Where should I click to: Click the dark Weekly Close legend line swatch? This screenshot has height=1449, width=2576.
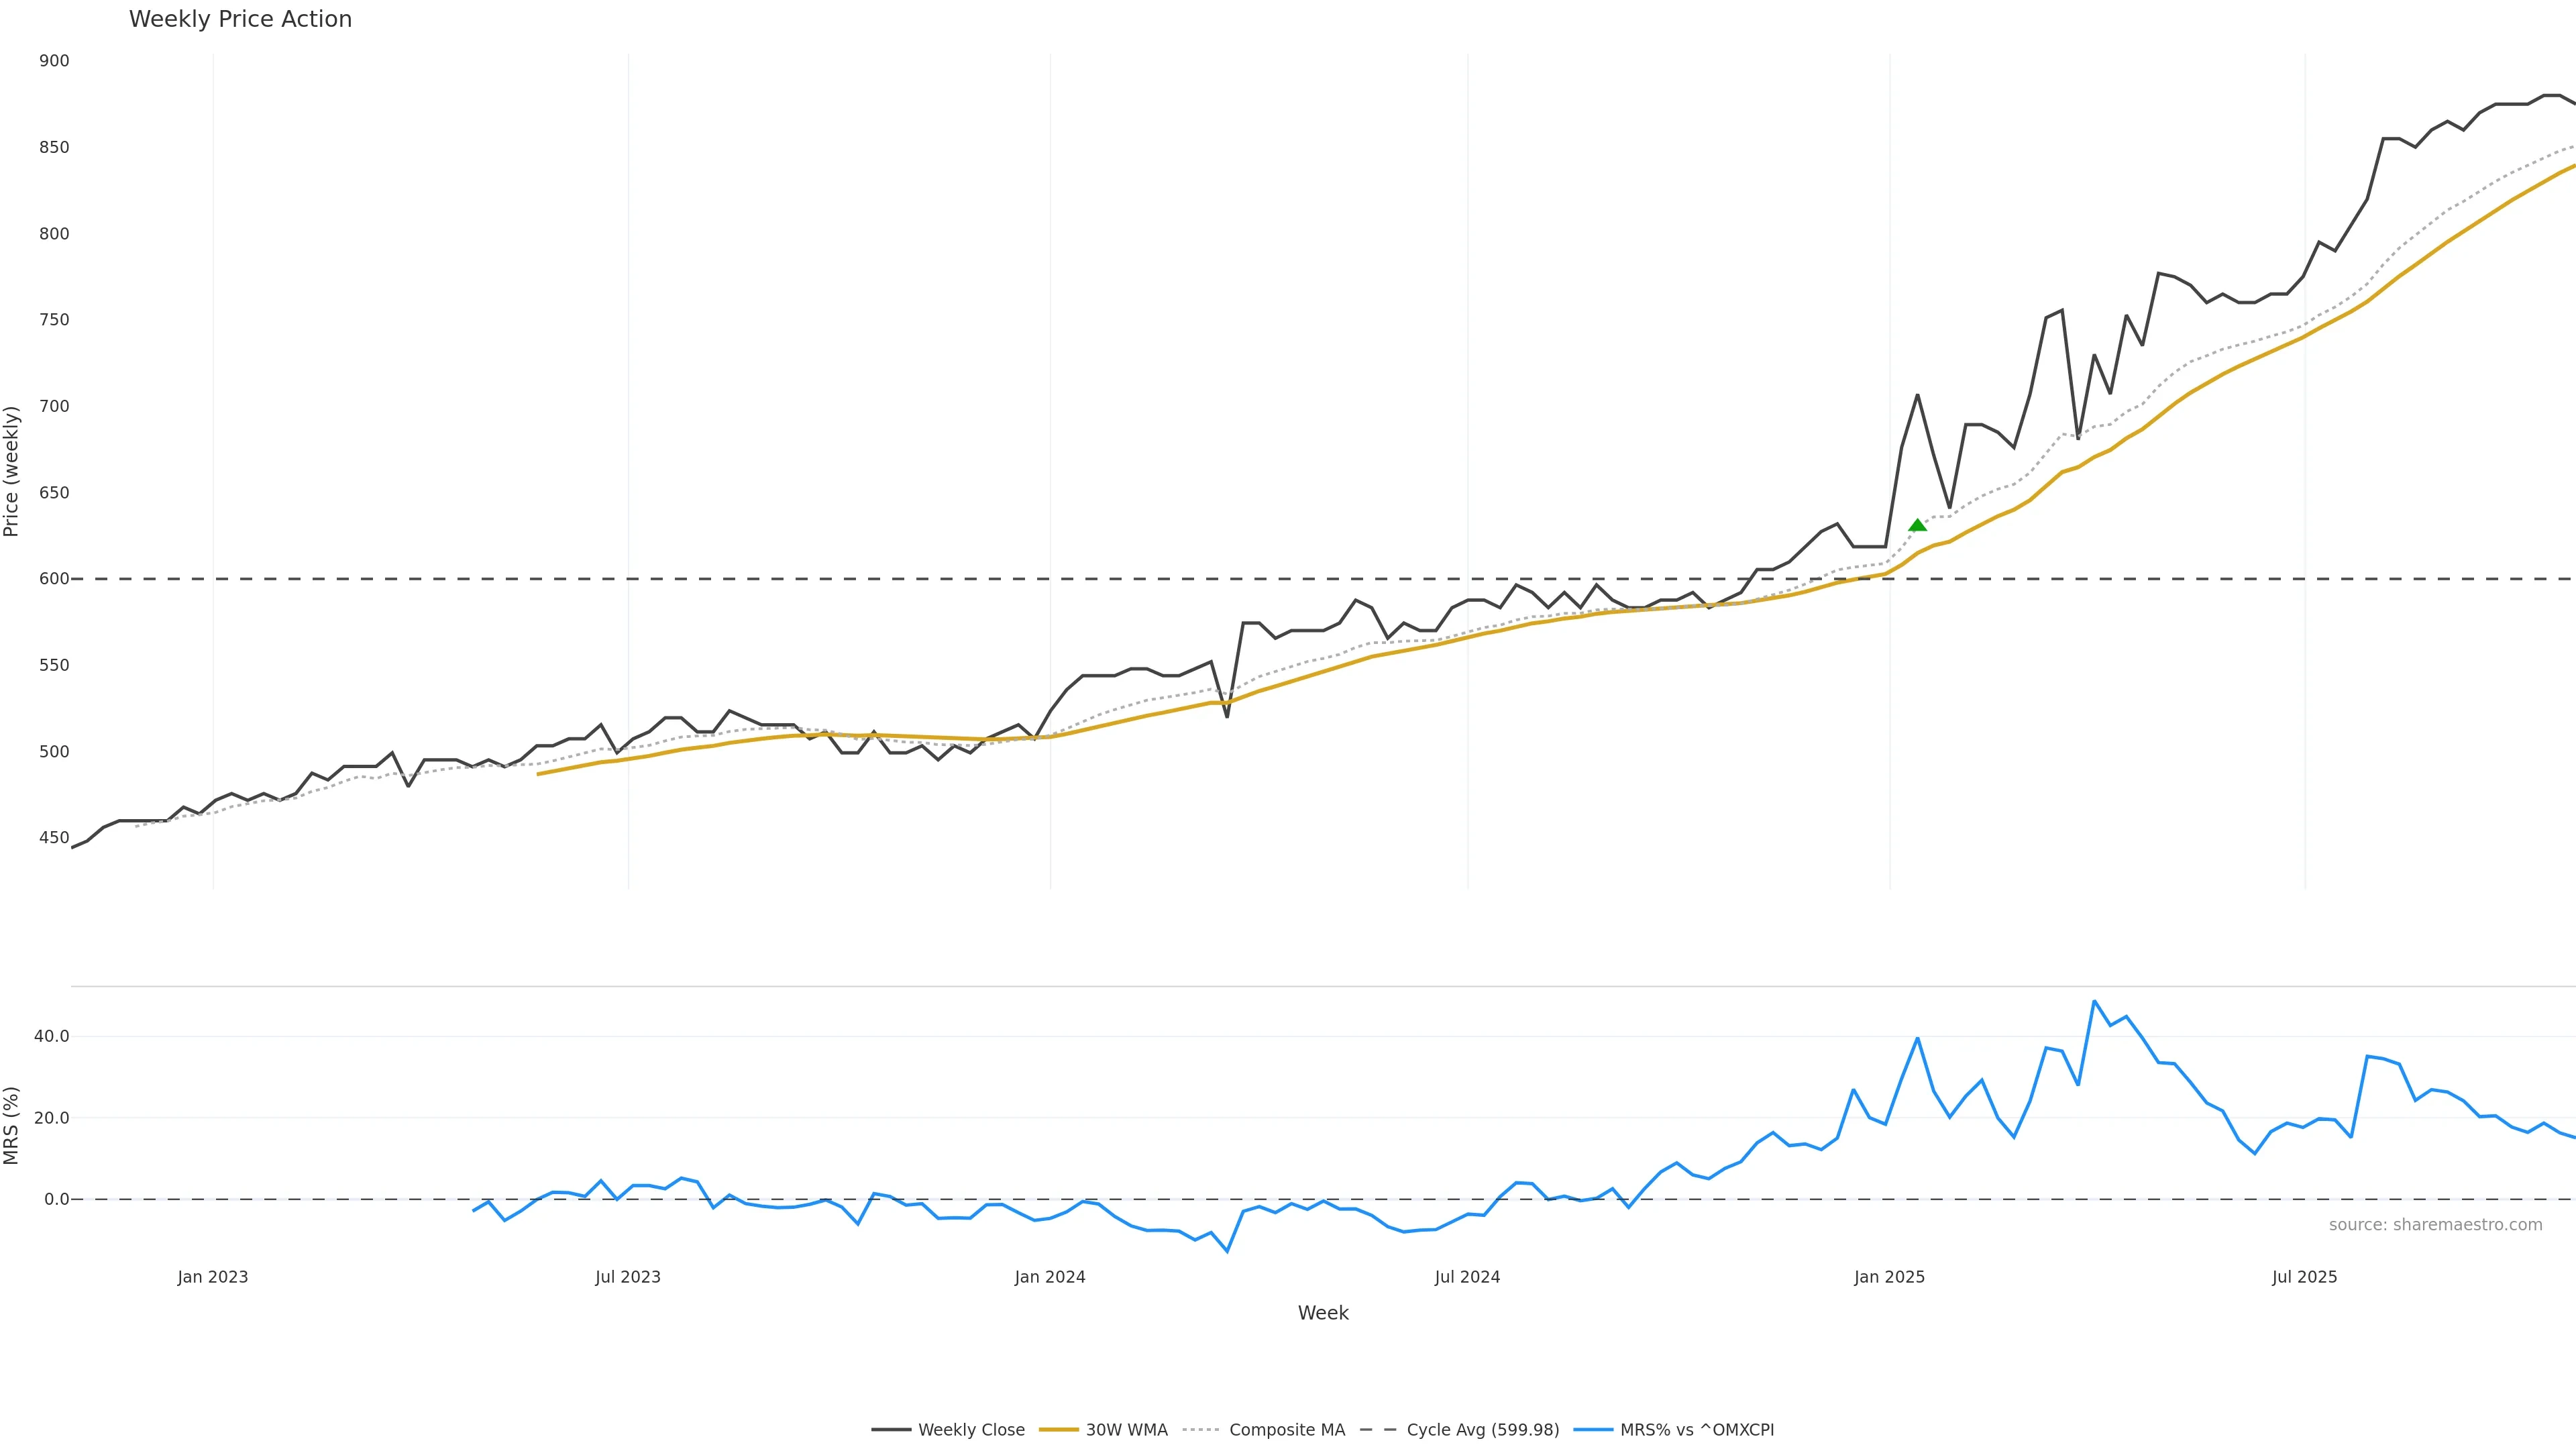[x=891, y=1430]
